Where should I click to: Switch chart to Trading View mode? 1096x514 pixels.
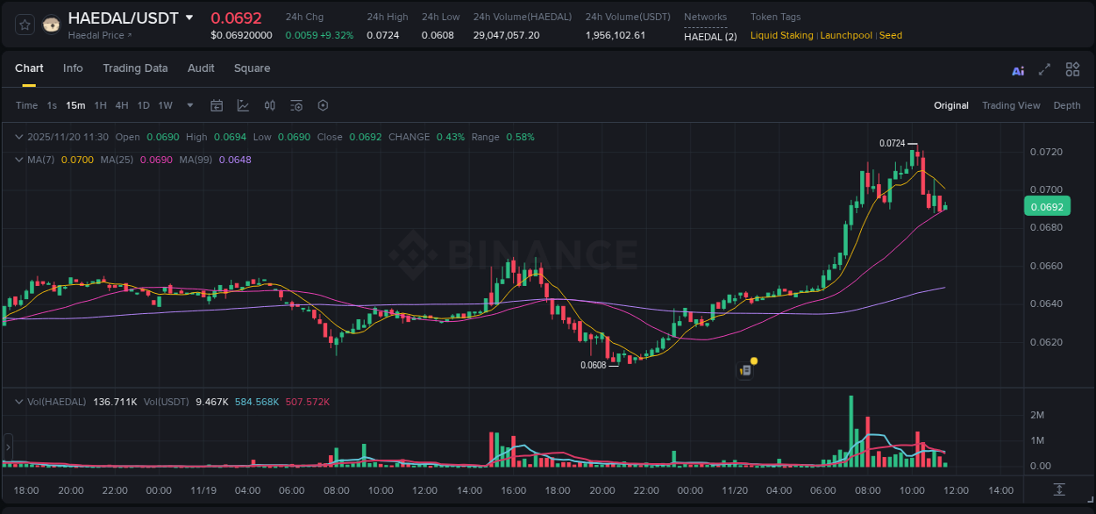pos(1011,105)
